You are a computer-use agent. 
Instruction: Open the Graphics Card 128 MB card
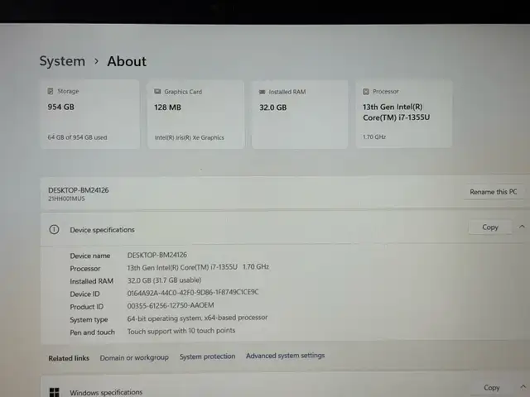pos(195,114)
